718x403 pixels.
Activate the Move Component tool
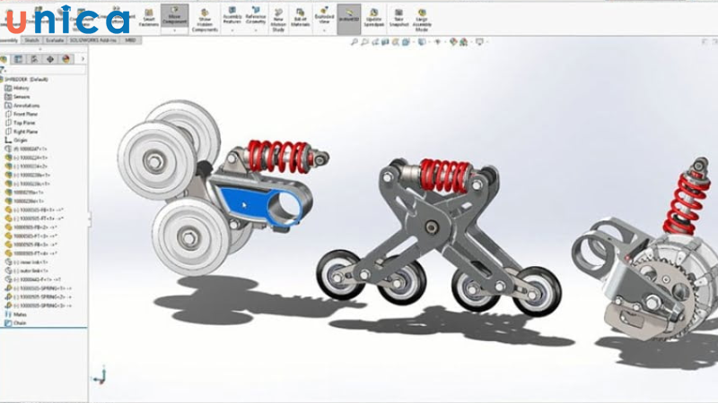coord(174,15)
